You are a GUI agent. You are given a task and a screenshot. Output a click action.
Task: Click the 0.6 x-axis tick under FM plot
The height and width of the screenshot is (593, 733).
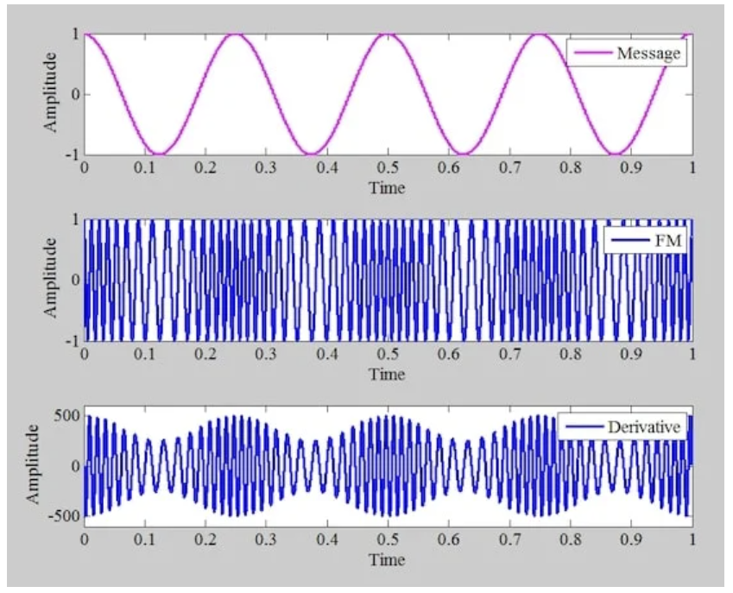(x=449, y=354)
